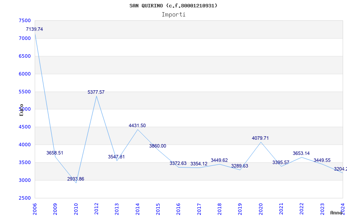Select the 5377.57 data label
The width and height of the screenshot is (347, 217).
(96, 92)
